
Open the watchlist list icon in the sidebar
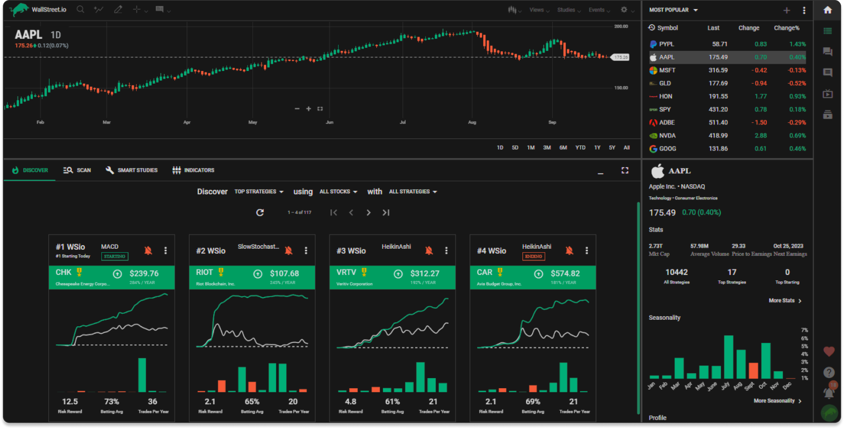(828, 31)
